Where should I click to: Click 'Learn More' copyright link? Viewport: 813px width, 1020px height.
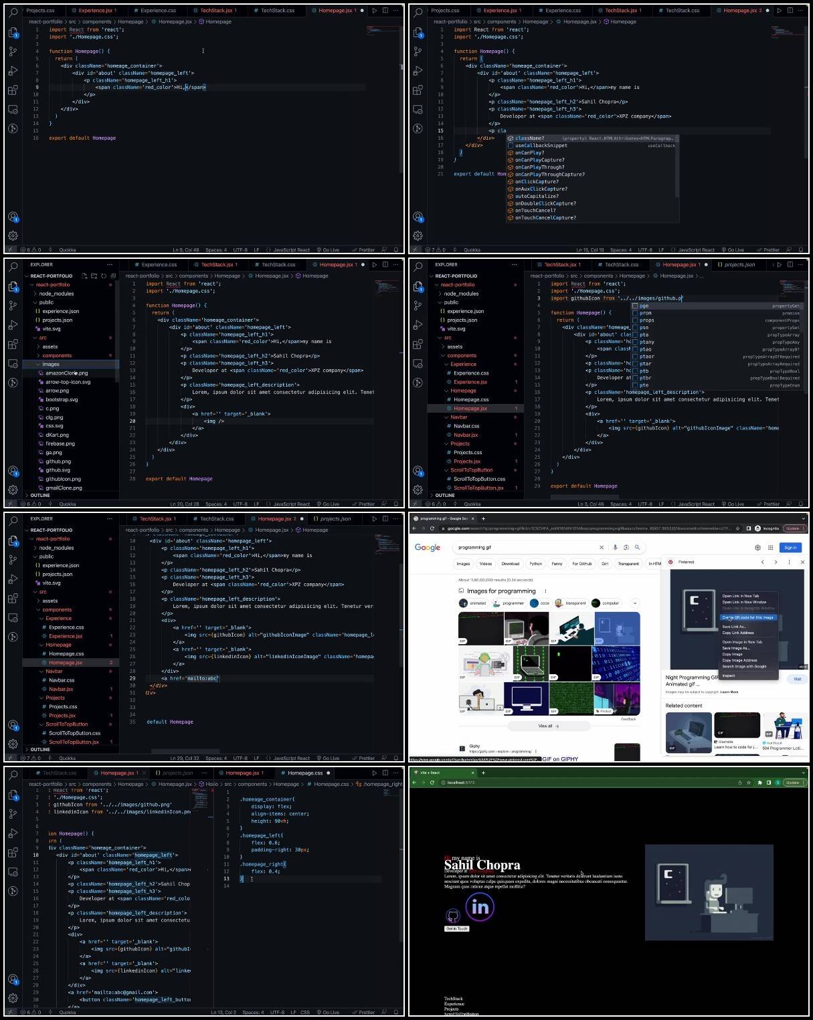(729, 692)
